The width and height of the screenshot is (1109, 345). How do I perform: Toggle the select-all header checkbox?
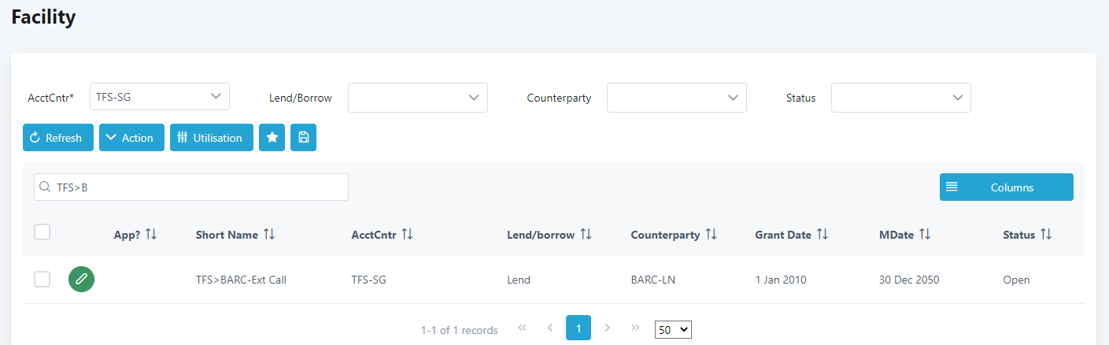[x=43, y=232]
